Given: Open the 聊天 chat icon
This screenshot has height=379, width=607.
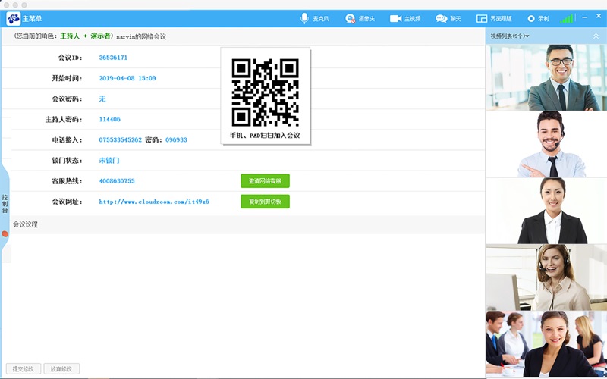Looking at the screenshot, I should [442, 18].
